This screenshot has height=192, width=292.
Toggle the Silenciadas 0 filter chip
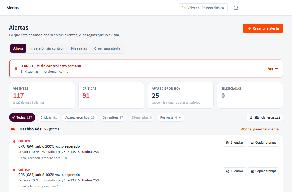pyautogui.click(x=142, y=117)
